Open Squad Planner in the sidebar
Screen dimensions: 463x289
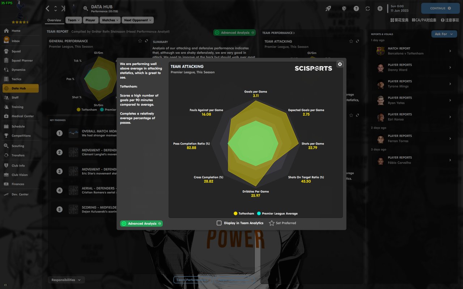pyautogui.click(x=20, y=61)
